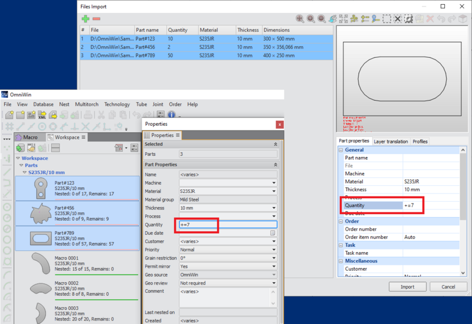Collapse the Order section in Part properties

(x=341, y=221)
